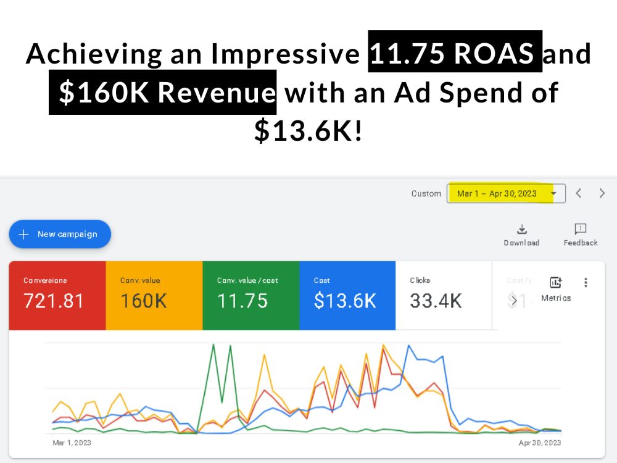Click the Custom date label
The width and height of the screenshot is (617, 463).
pos(426,194)
